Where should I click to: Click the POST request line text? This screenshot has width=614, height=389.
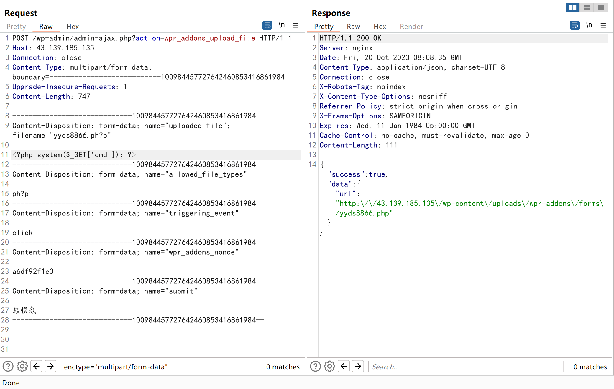[152, 38]
